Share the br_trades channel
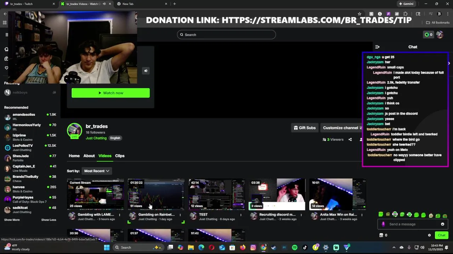The width and height of the screenshot is (453, 254). coord(350,140)
